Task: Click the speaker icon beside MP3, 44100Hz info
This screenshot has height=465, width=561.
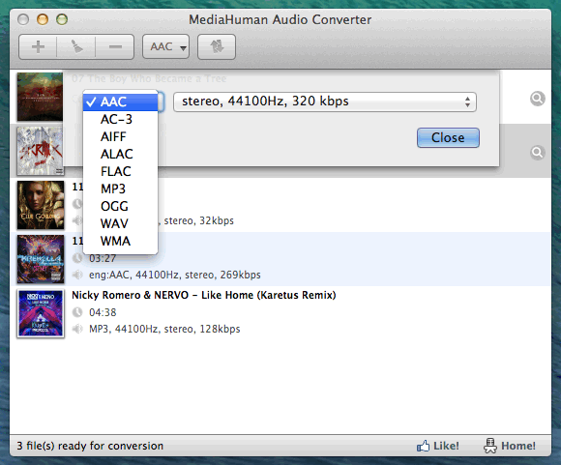Action: pyautogui.click(x=77, y=329)
